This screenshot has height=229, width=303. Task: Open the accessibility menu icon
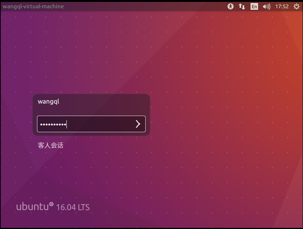point(230,6)
